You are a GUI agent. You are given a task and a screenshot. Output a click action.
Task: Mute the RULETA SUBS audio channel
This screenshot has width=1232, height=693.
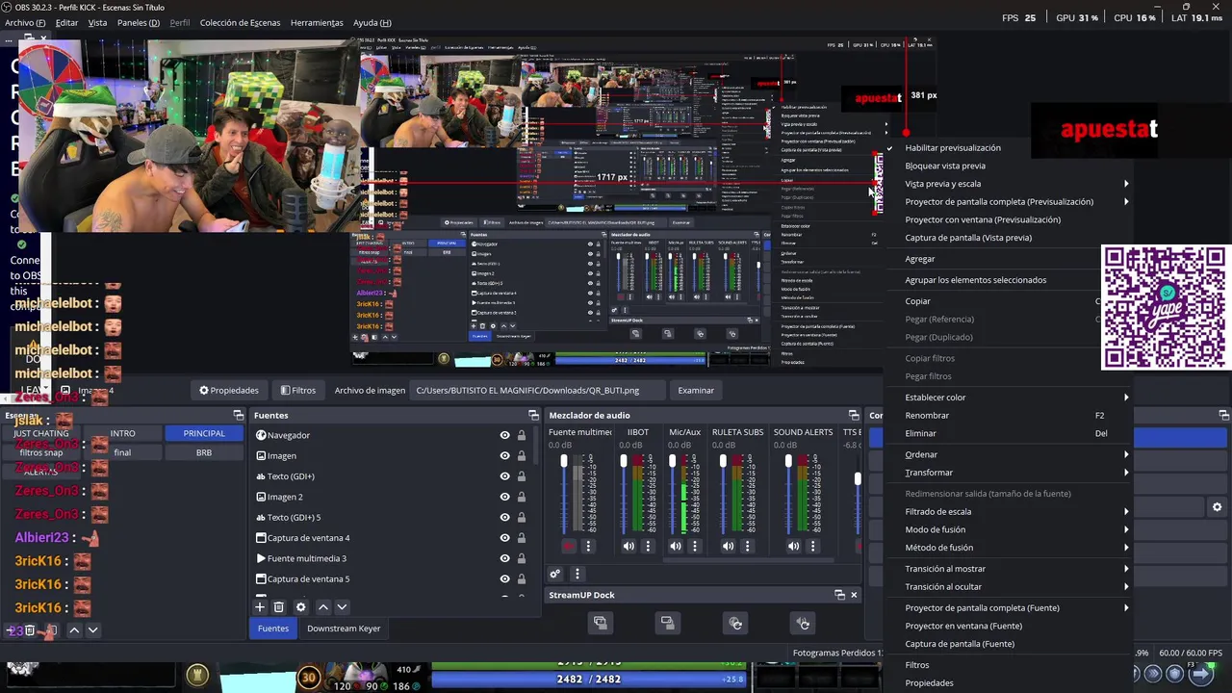coord(728,546)
